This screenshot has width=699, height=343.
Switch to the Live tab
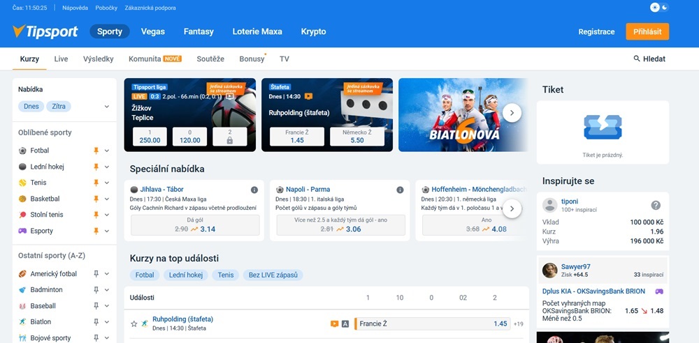click(61, 59)
